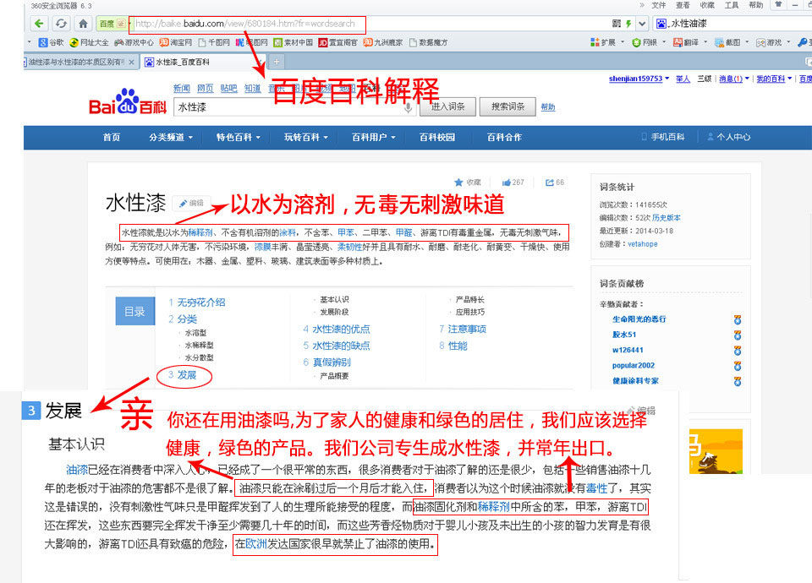Open the address bar history dropdown arrow

point(643,24)
